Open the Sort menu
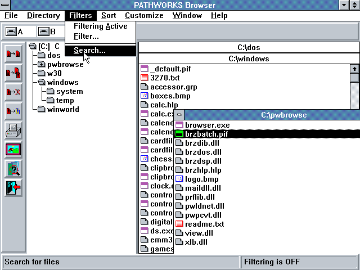This screenshot has height=270, width=360. point(109,15)
